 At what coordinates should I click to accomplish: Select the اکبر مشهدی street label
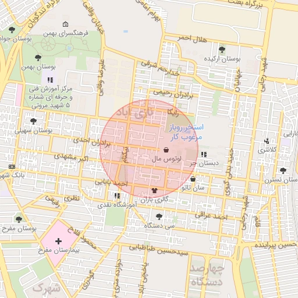pos(71,157)
